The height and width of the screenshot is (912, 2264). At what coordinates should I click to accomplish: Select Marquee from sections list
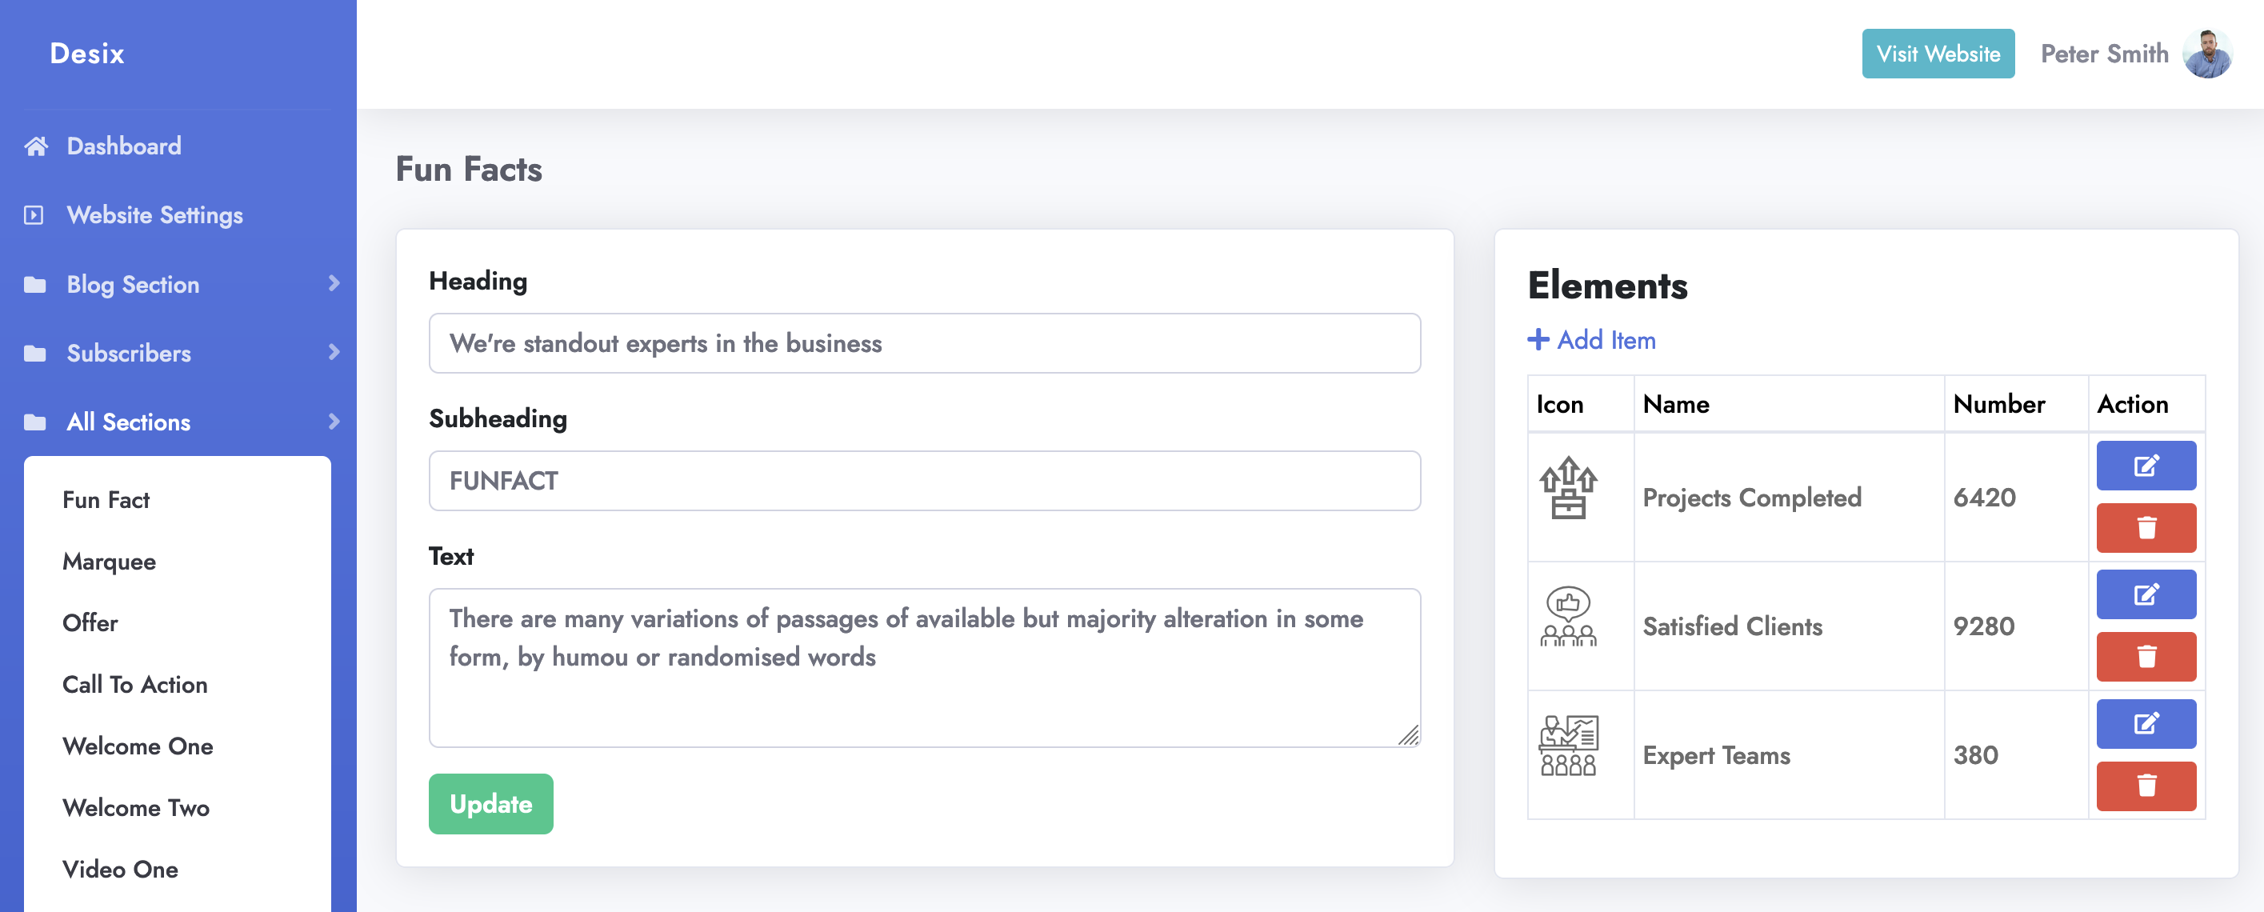(109, 562)
